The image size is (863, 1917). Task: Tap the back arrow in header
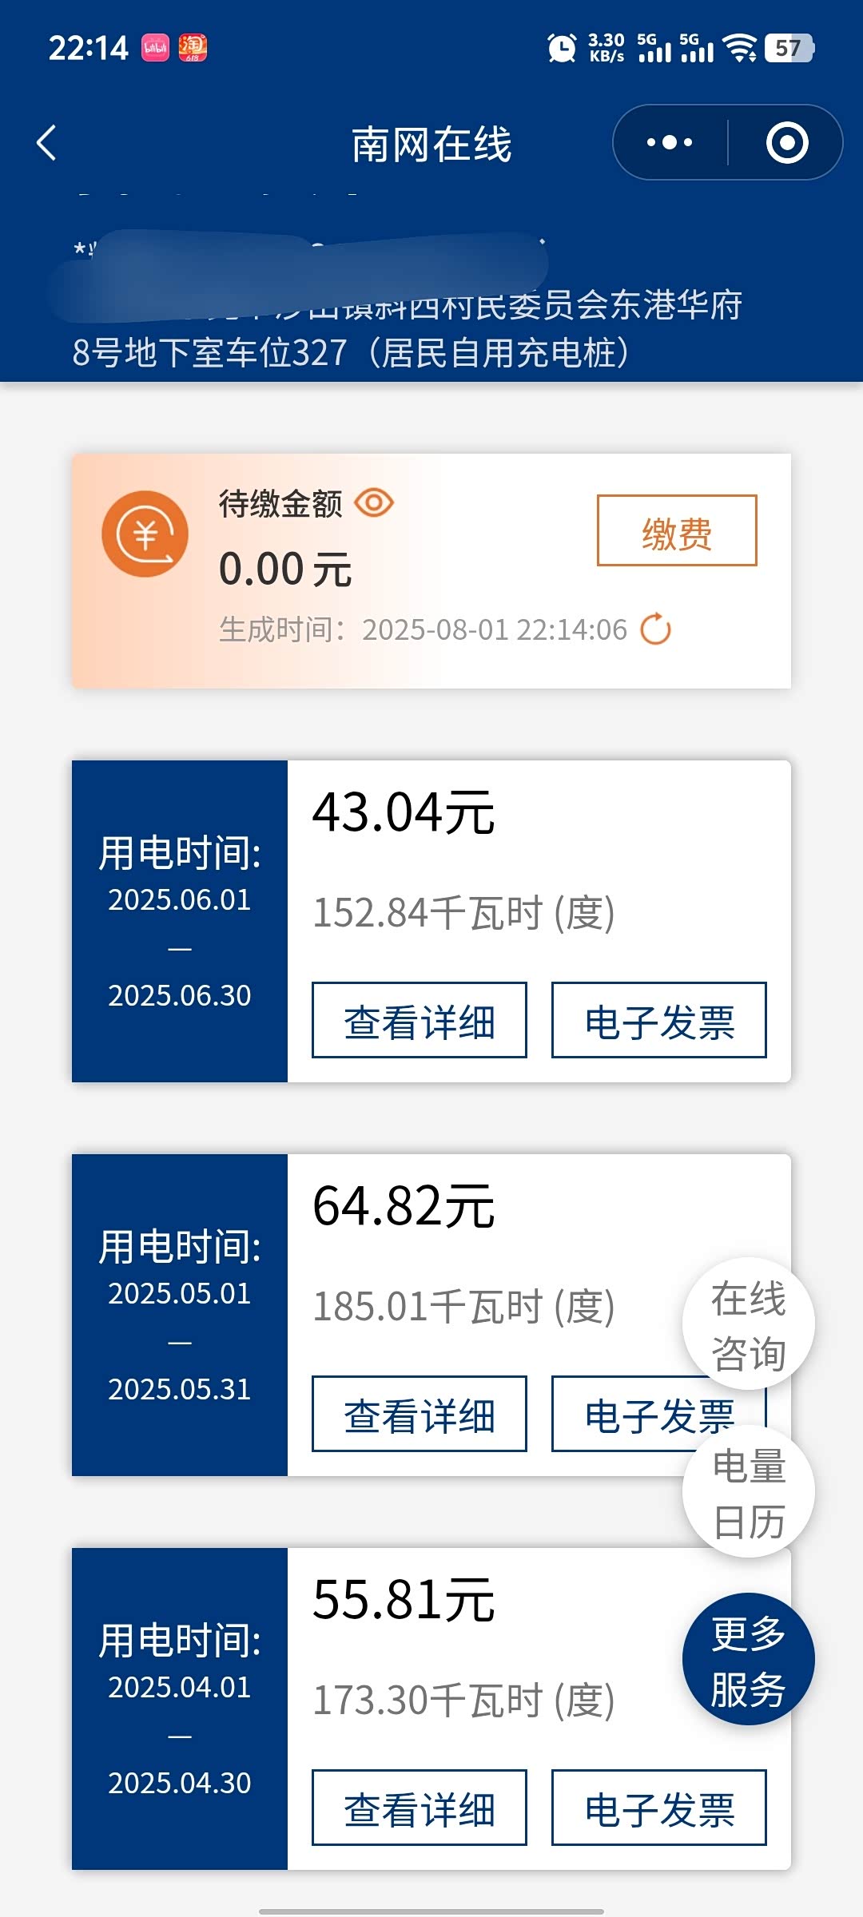[47, 144]
